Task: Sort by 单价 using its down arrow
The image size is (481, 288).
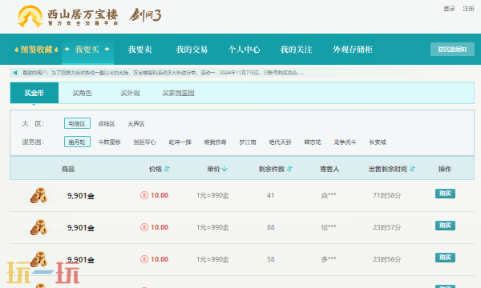Action: [224, 169]
